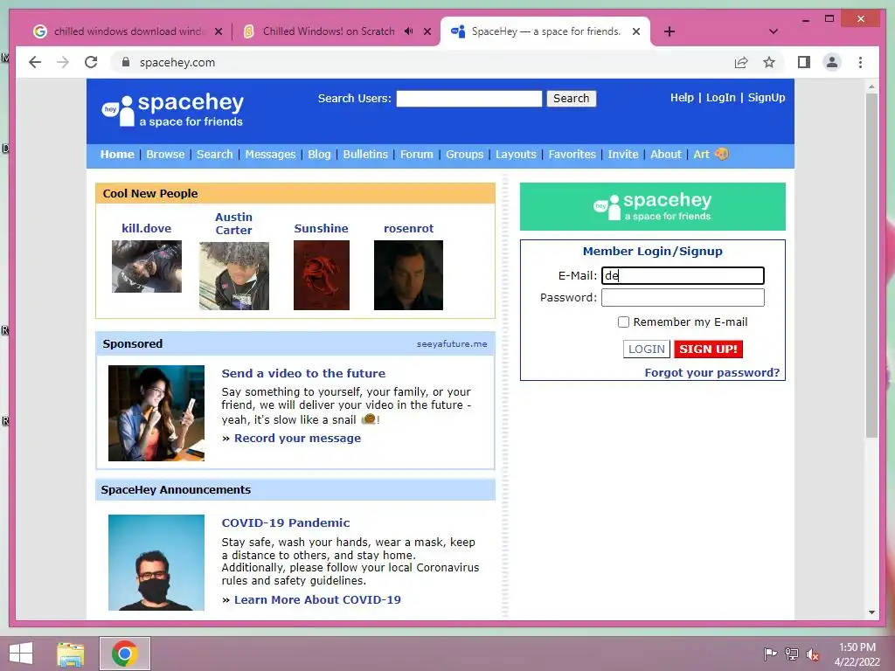
Task: Reload the spacehey.com page
Action: click(91, 62)
